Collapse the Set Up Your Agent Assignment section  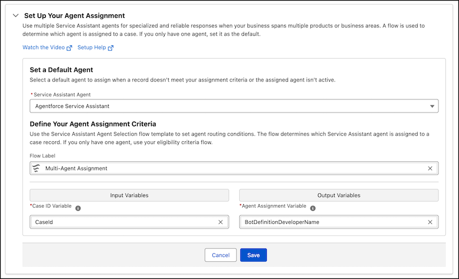tap(16, 15)
